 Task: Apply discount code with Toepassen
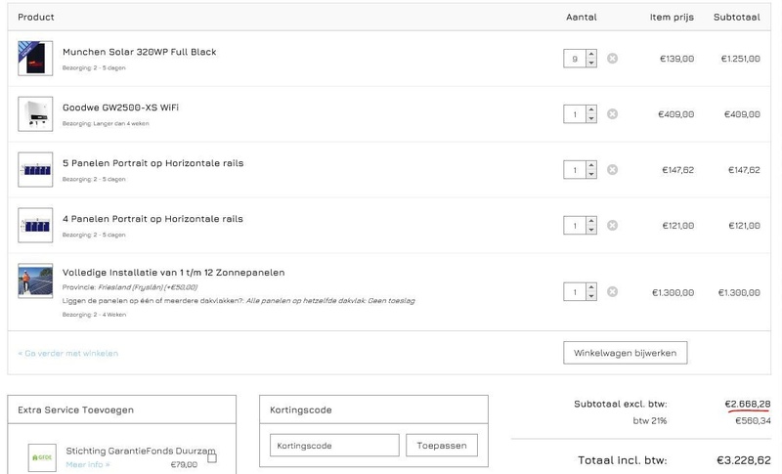[x=441, y=446]
